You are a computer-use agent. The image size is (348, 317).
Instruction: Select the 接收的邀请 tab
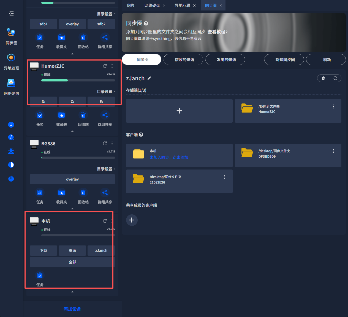(x=184, y=60)
